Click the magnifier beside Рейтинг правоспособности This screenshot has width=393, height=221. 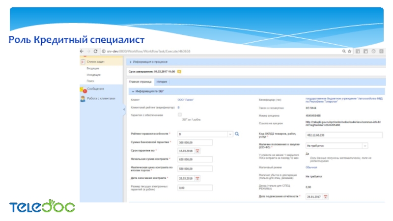237,134
